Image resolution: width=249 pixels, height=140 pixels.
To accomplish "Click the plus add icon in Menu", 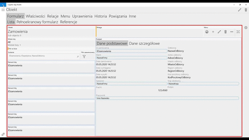I will (x=213, y=32).
